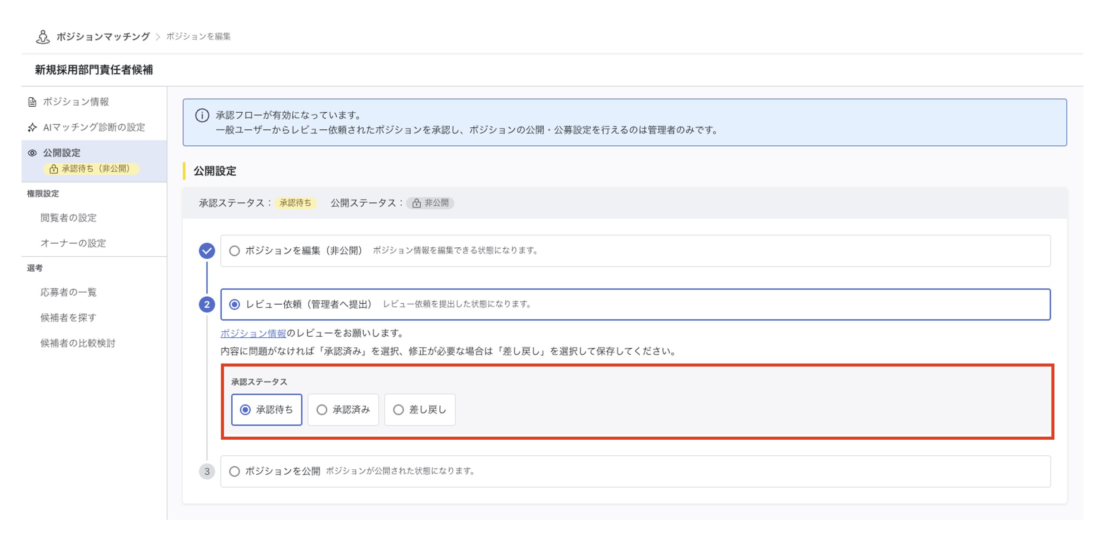The height and width of the screenshot is (555, 1113).
Task: Choose 承認待ち approval status
Action: [267, 410]
